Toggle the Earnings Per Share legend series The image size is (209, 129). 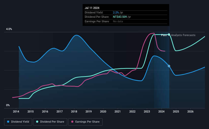click(x=86, y=122)
